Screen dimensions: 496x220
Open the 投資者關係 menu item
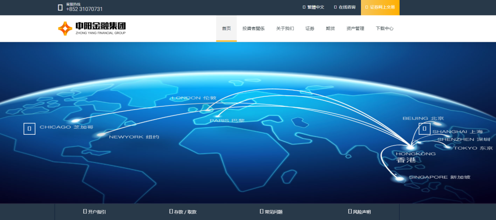tap(254, 28)
